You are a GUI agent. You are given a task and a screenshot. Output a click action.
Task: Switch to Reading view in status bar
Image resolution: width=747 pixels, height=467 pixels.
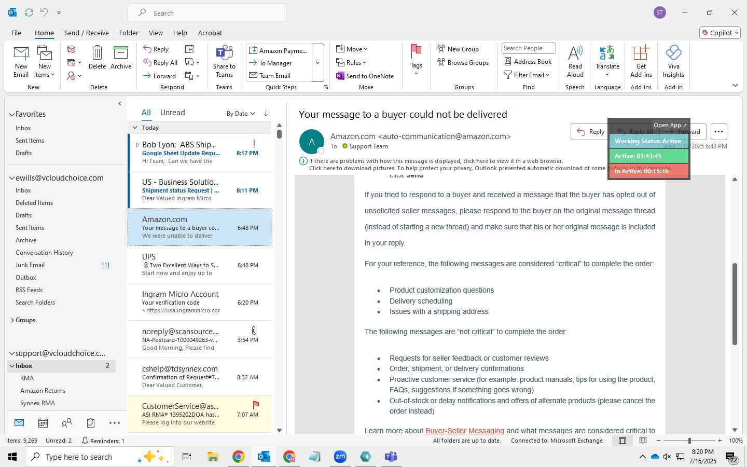click(643, 441)
